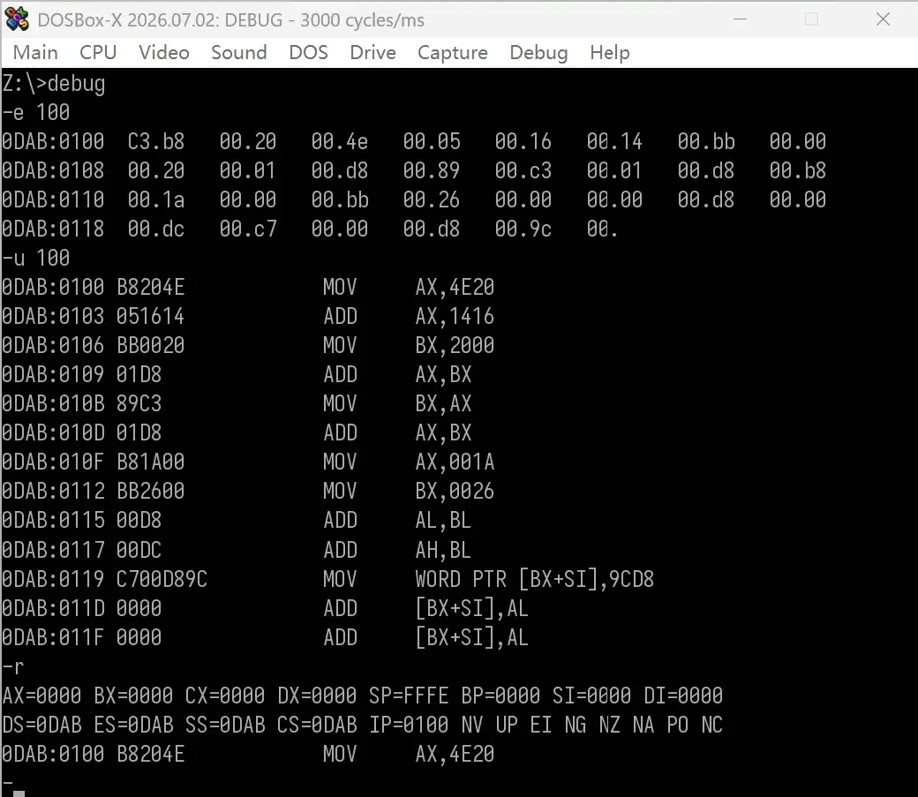This screenshot has height=797, width=918.
Task: Click the 'SS=0DAB' segment register value
Action: [225, 725]
